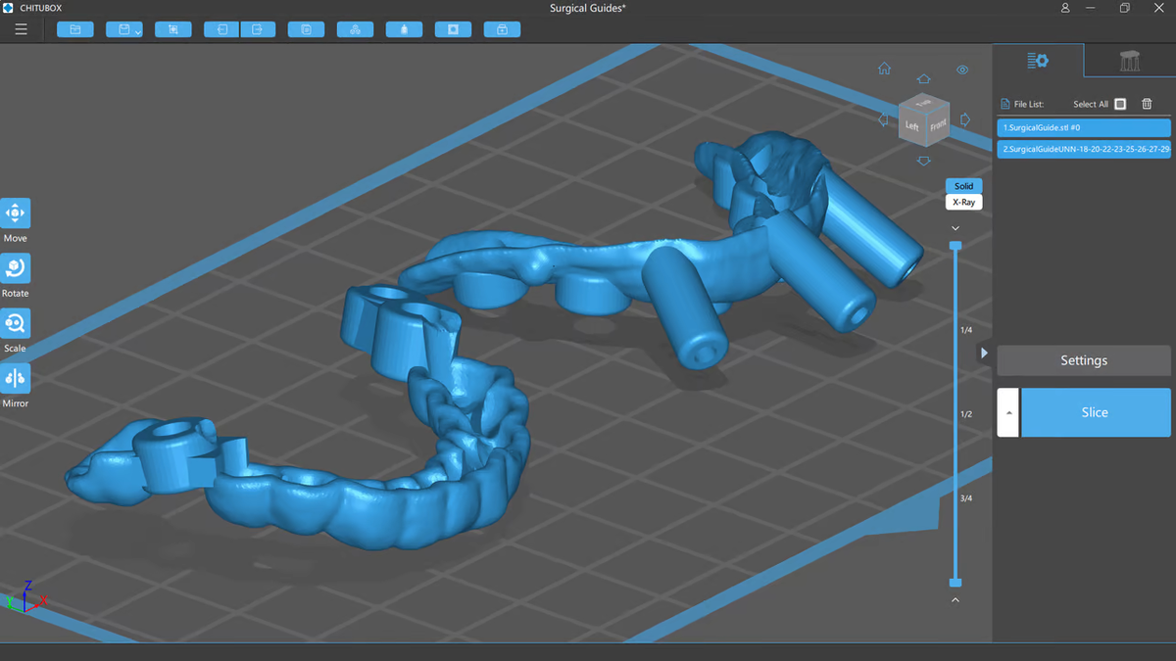Click the Slice button
The height and width of the screenshot is (661, 1176).
click(1096, 412)
